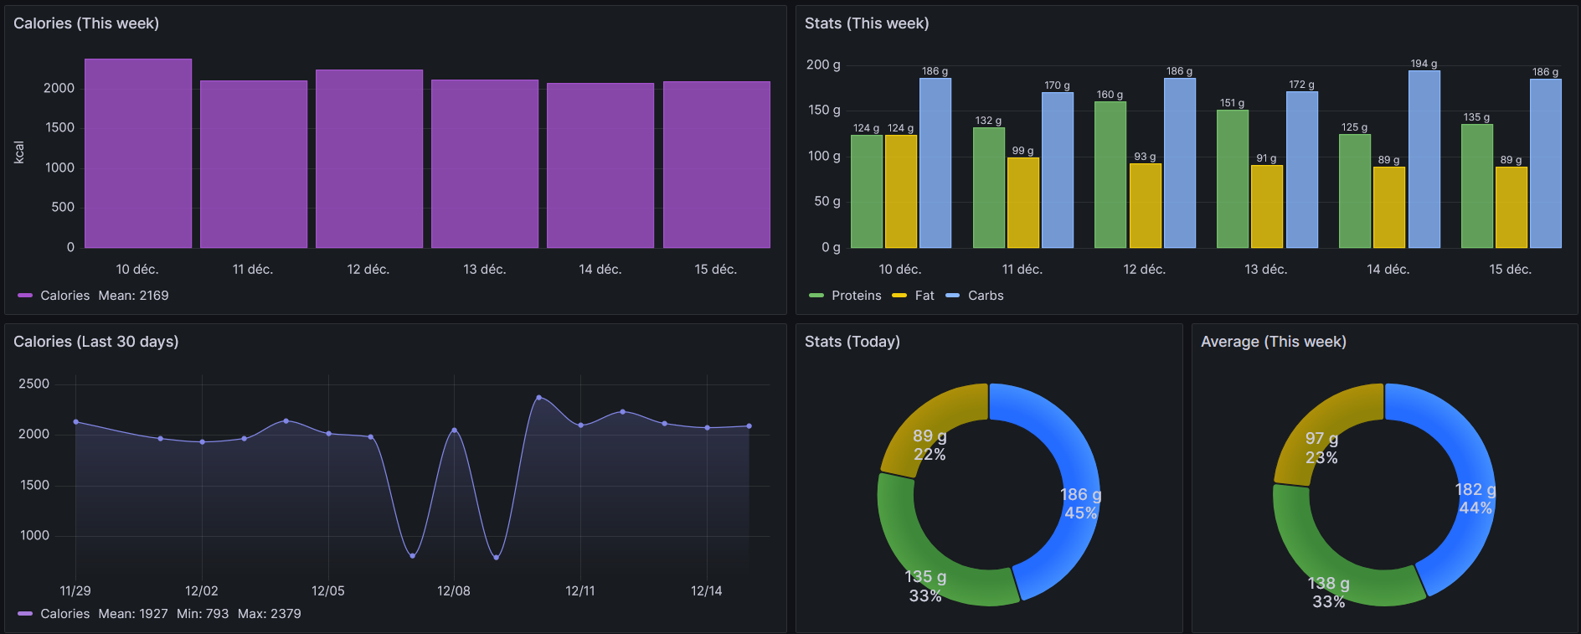Click the 11/29 first data point on line
The image size is (1581, 634).
tap(76, 421)
